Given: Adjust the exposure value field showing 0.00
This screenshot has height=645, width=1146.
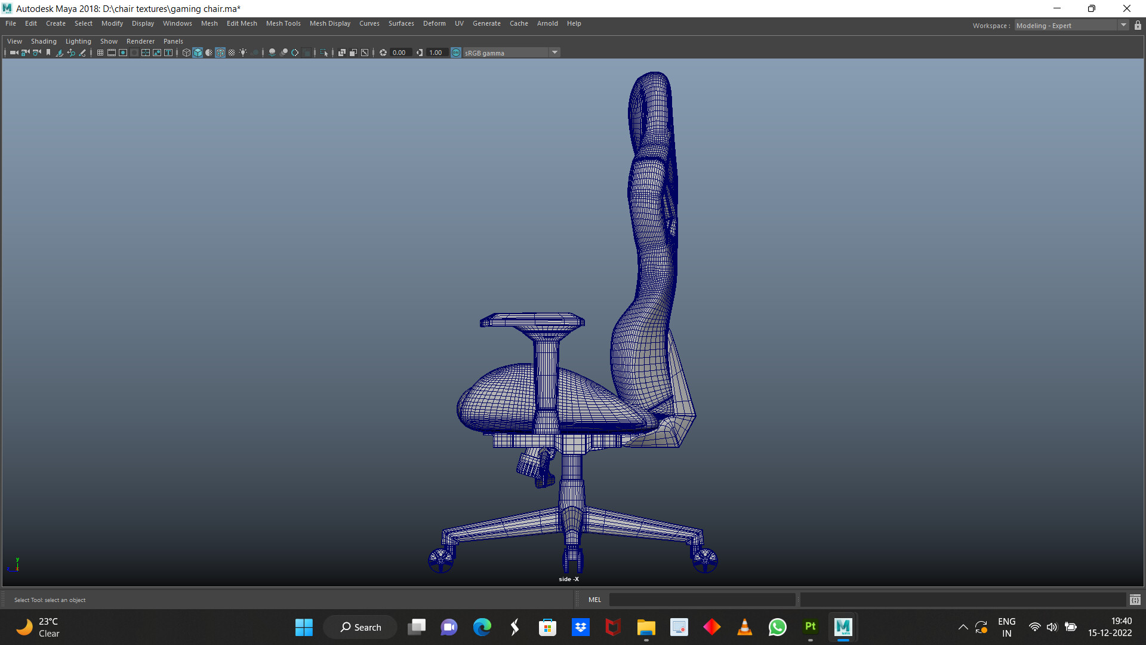Looking at the screenshot, I should [400, 53].
